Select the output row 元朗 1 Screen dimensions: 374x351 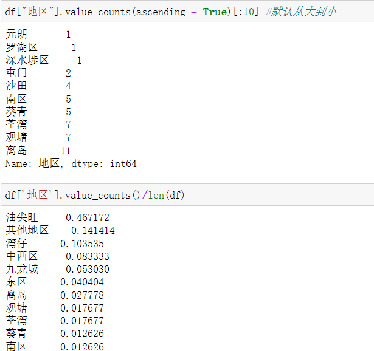pyautogui.click(x=38, y=34)
